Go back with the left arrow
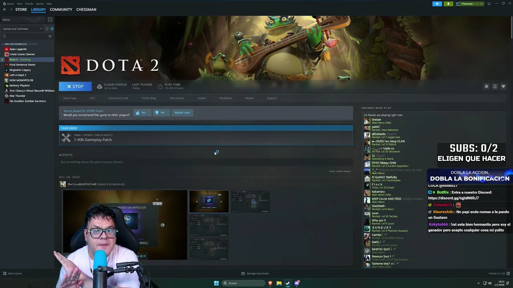 click(x=5, y=10)
